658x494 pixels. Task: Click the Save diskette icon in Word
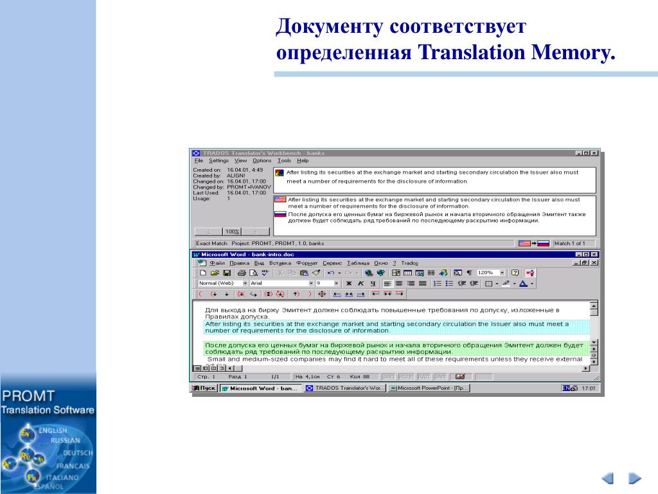point(227,273)
